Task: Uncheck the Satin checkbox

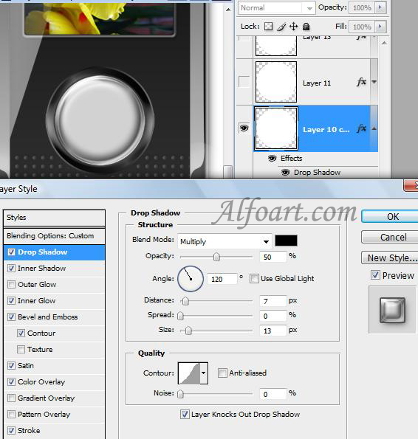Action: coord(11,366)
